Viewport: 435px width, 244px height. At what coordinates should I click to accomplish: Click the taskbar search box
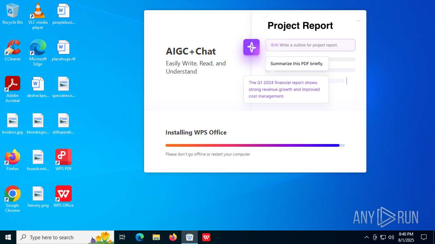[x=65, y=237]
